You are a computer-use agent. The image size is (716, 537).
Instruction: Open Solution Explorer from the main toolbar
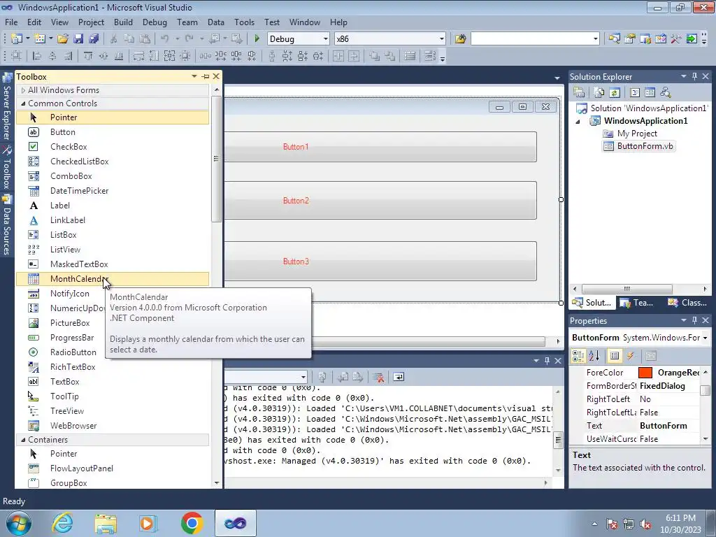point(614,39)
